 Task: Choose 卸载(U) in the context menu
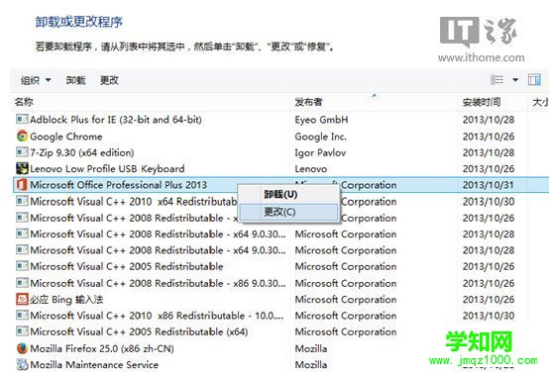(x=288, y=194)
